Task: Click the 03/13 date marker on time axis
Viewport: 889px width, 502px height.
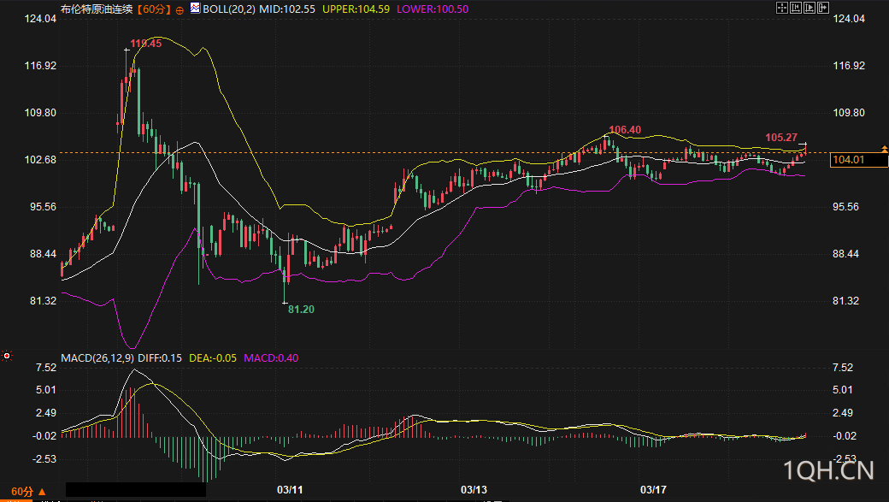Action: 474,489
